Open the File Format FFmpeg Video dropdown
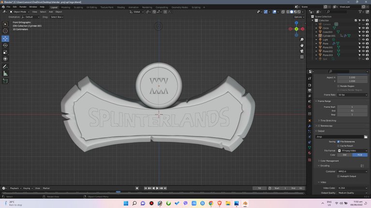The height and width of the screenshot is (208, 371). pos(352,151)
